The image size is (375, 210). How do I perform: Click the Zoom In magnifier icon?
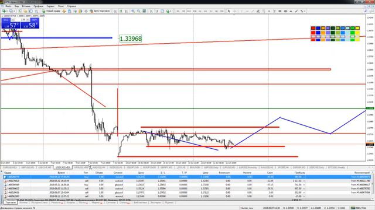pyautogui.click(x=133, y=11)
